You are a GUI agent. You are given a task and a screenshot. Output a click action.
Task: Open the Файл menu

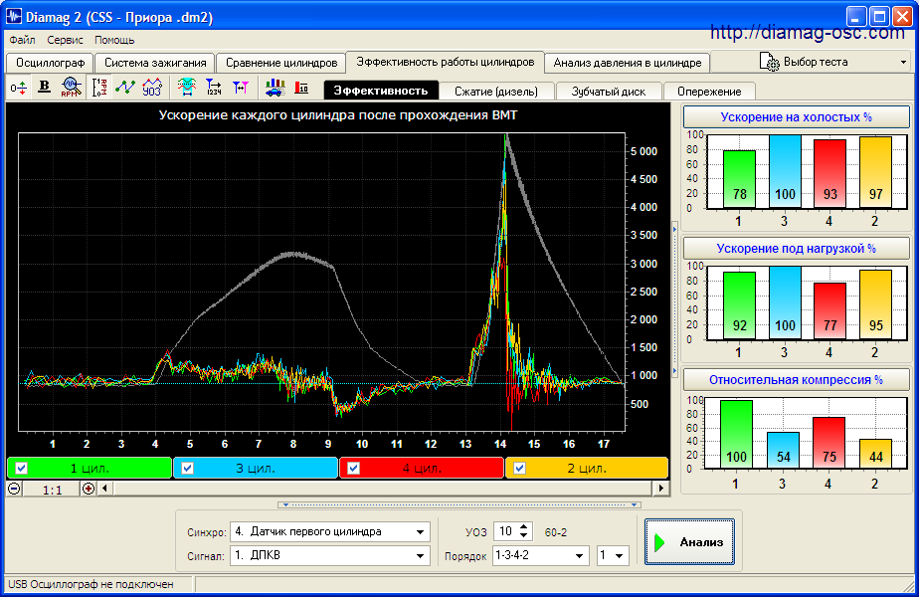pos(22,40)
